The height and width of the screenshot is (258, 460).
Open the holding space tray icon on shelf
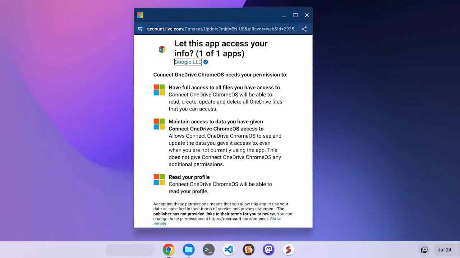click(424, 250)
